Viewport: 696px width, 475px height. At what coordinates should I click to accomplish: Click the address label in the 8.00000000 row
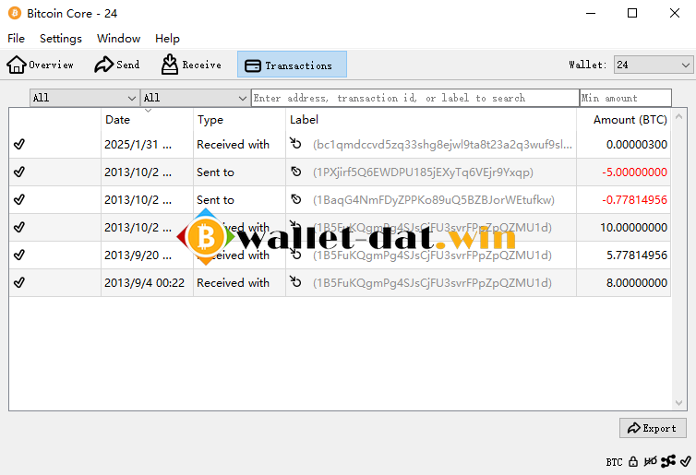pyautogui.click(x=432, y=283)
